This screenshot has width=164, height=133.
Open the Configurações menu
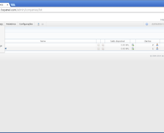[x=26, y=24]
